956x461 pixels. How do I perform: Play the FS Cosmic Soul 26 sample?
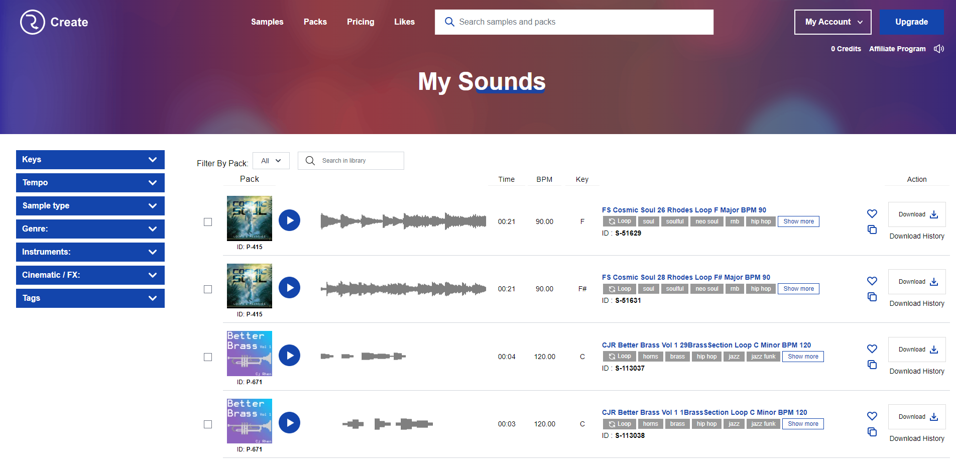pyautogui.click(x=289, y=220)
